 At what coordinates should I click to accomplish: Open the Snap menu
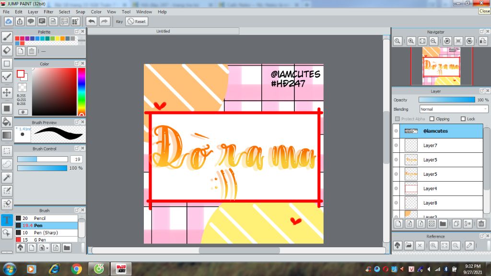[80, 12]
